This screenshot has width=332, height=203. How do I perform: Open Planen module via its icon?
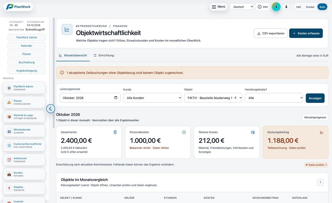(x=9, y=102)
